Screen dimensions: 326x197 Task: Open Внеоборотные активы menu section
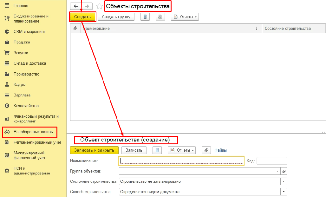coord(33,132)
